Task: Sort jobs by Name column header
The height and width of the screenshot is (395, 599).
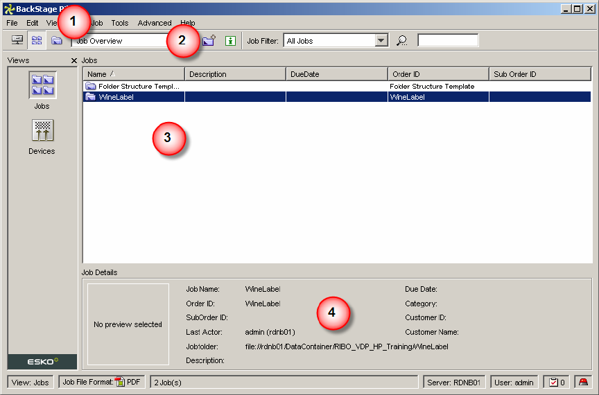Action: click(x=134, y=73)
